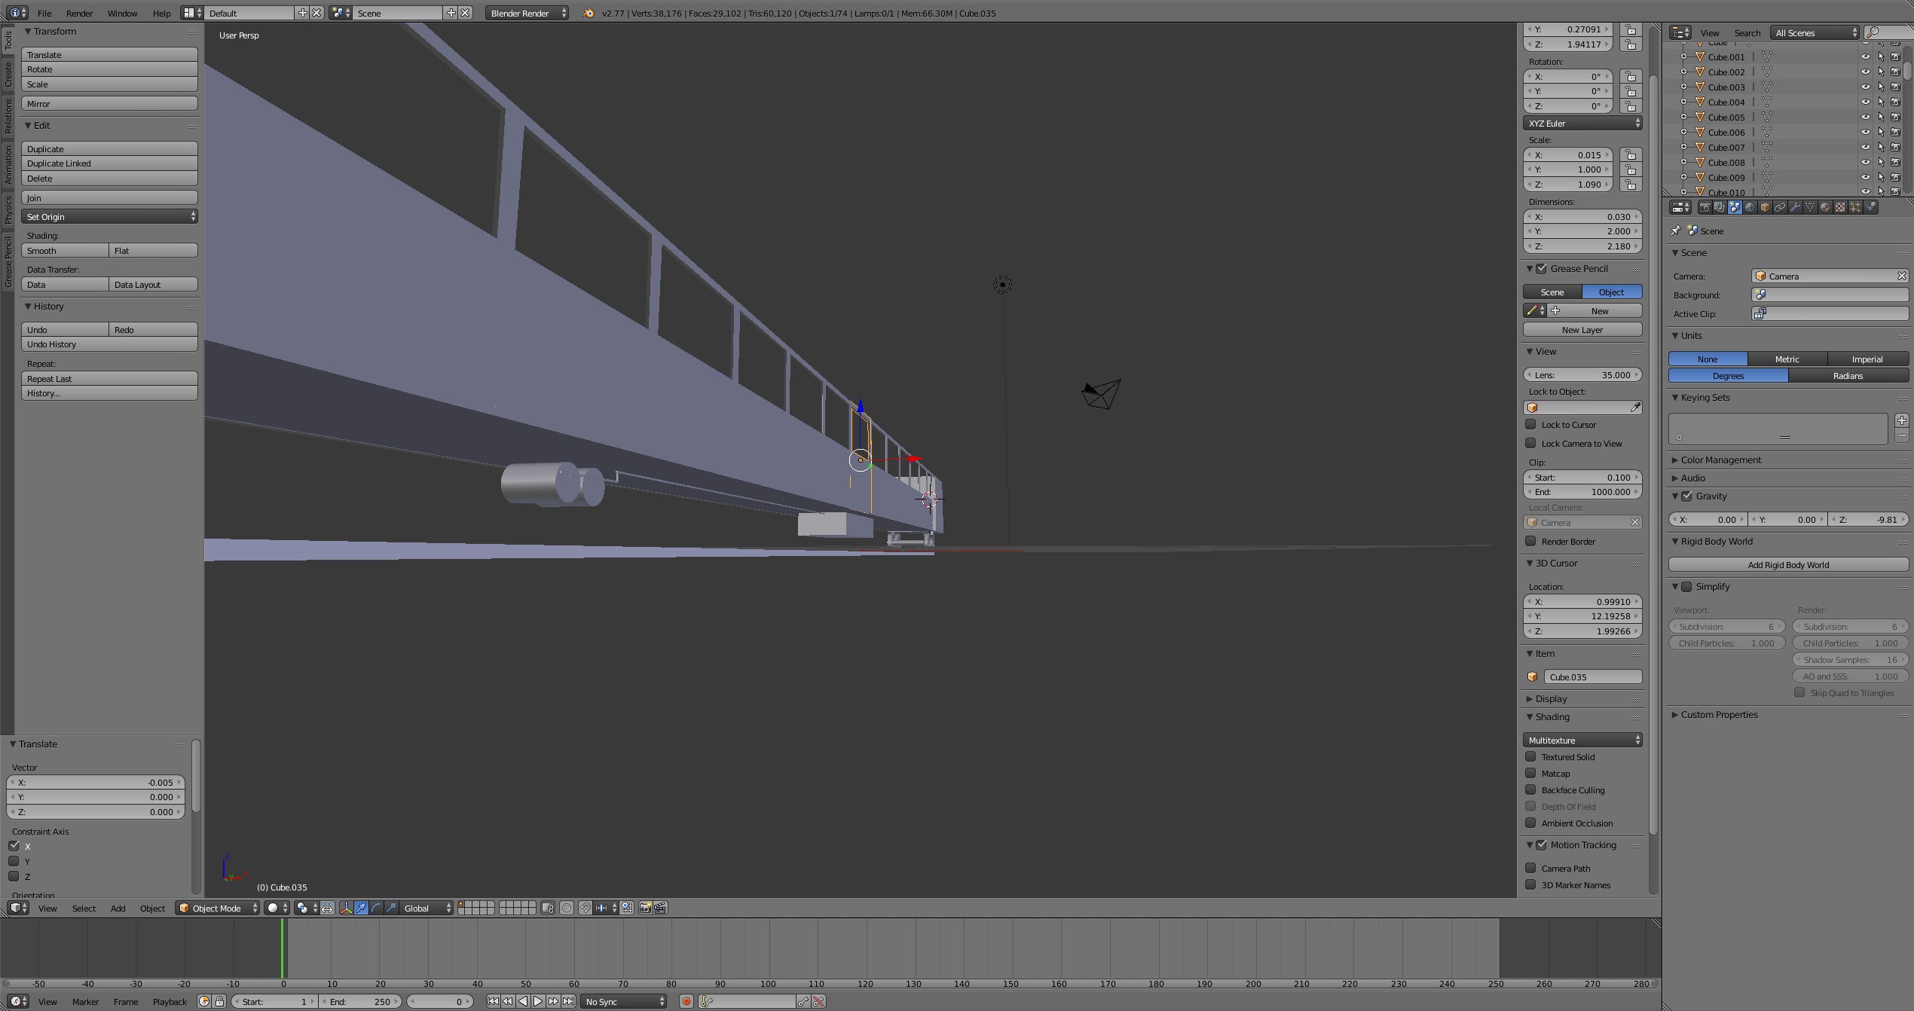This screenshot has width=1914, height=1011.
Task: Open the No Sync playback dropdown
Action: (624, 1001)
